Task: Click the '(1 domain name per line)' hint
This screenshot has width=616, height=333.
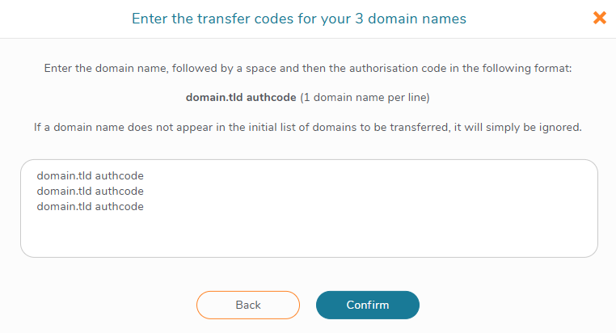Action: (x=365, y=98)
